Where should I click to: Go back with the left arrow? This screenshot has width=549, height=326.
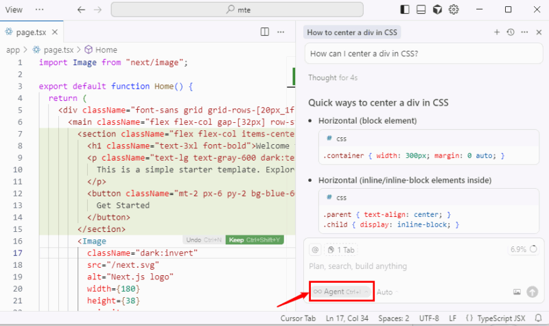[x=82, y=10]
